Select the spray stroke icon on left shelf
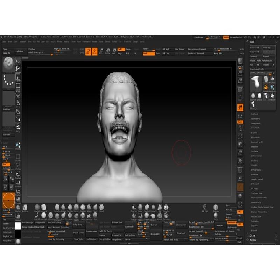 click(x=18, y=128)
